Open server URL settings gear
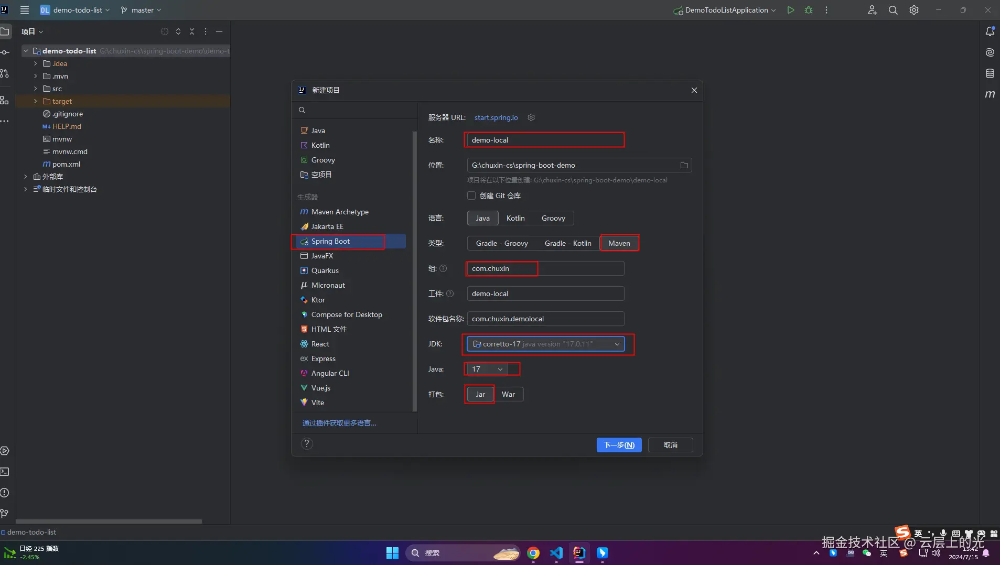The width and height of the screenshot is (1000, 565). (531, 117)
